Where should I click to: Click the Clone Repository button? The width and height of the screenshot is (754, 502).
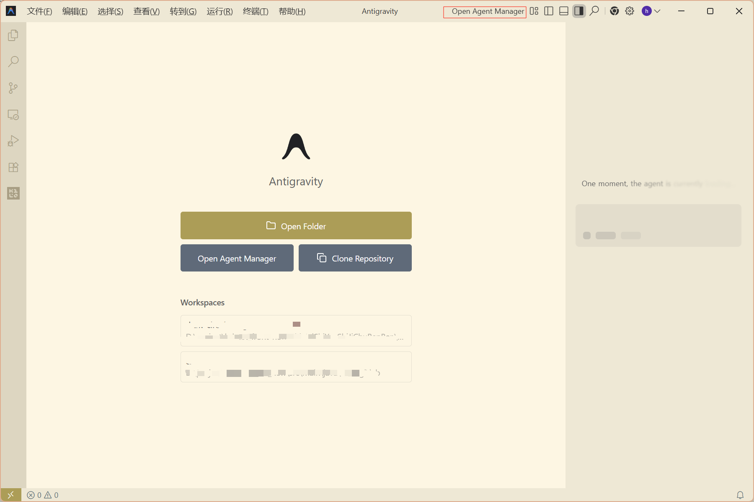355,258
